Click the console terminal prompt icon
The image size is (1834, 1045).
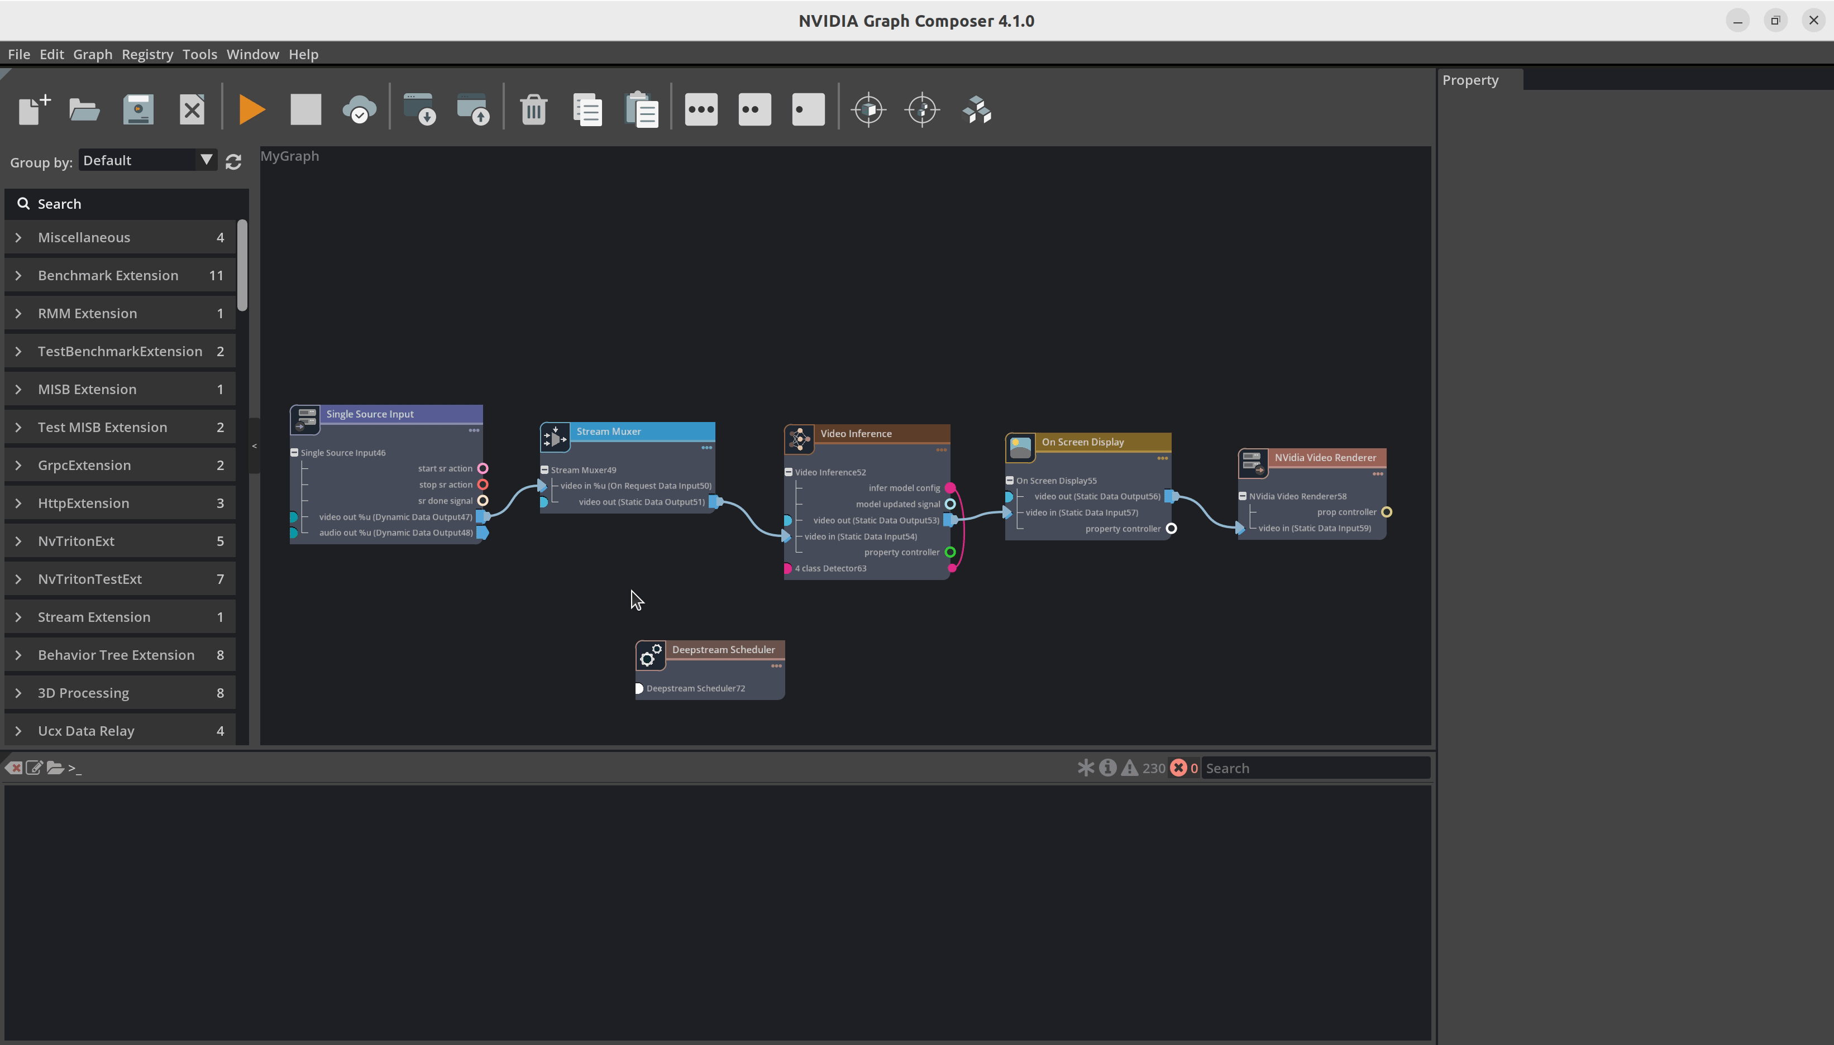(x=75, y=768)
